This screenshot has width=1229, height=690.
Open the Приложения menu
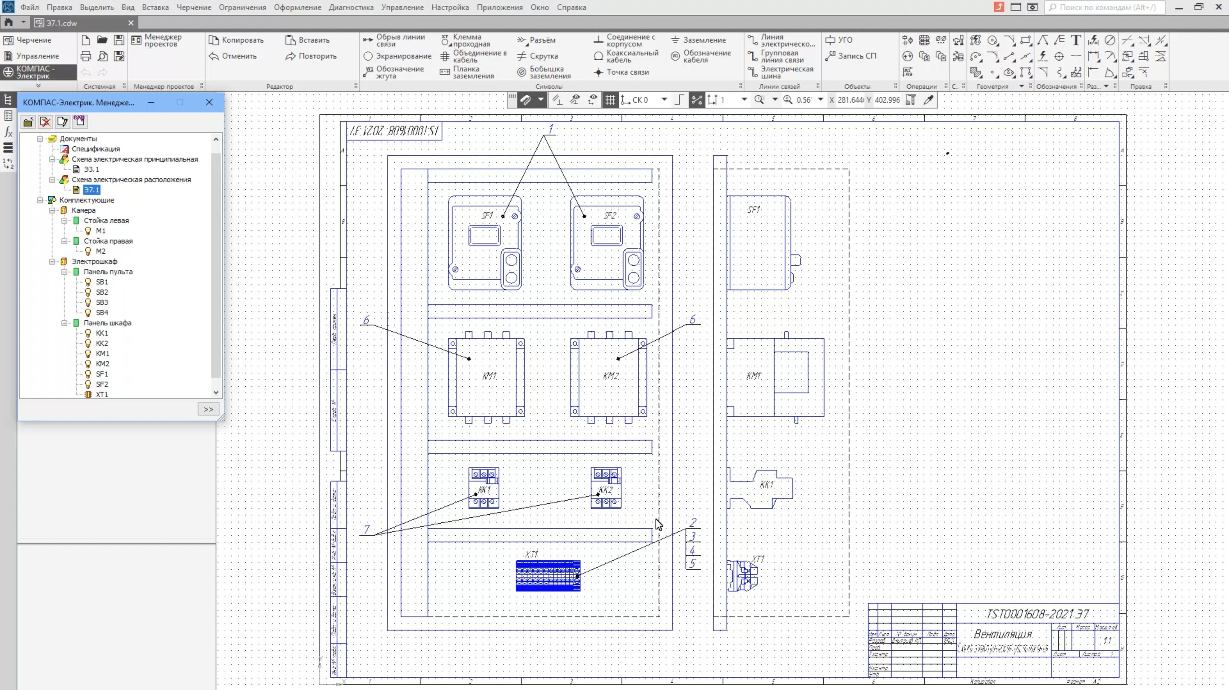pos(500,7)
